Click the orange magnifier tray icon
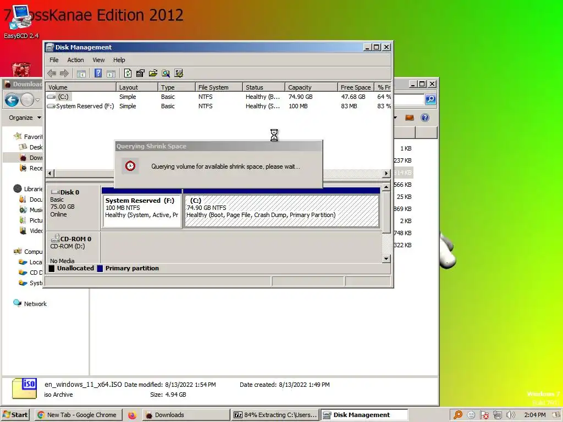Image resolution: width=563 pixels, height=422 pixels. click(x=458, y=415)
